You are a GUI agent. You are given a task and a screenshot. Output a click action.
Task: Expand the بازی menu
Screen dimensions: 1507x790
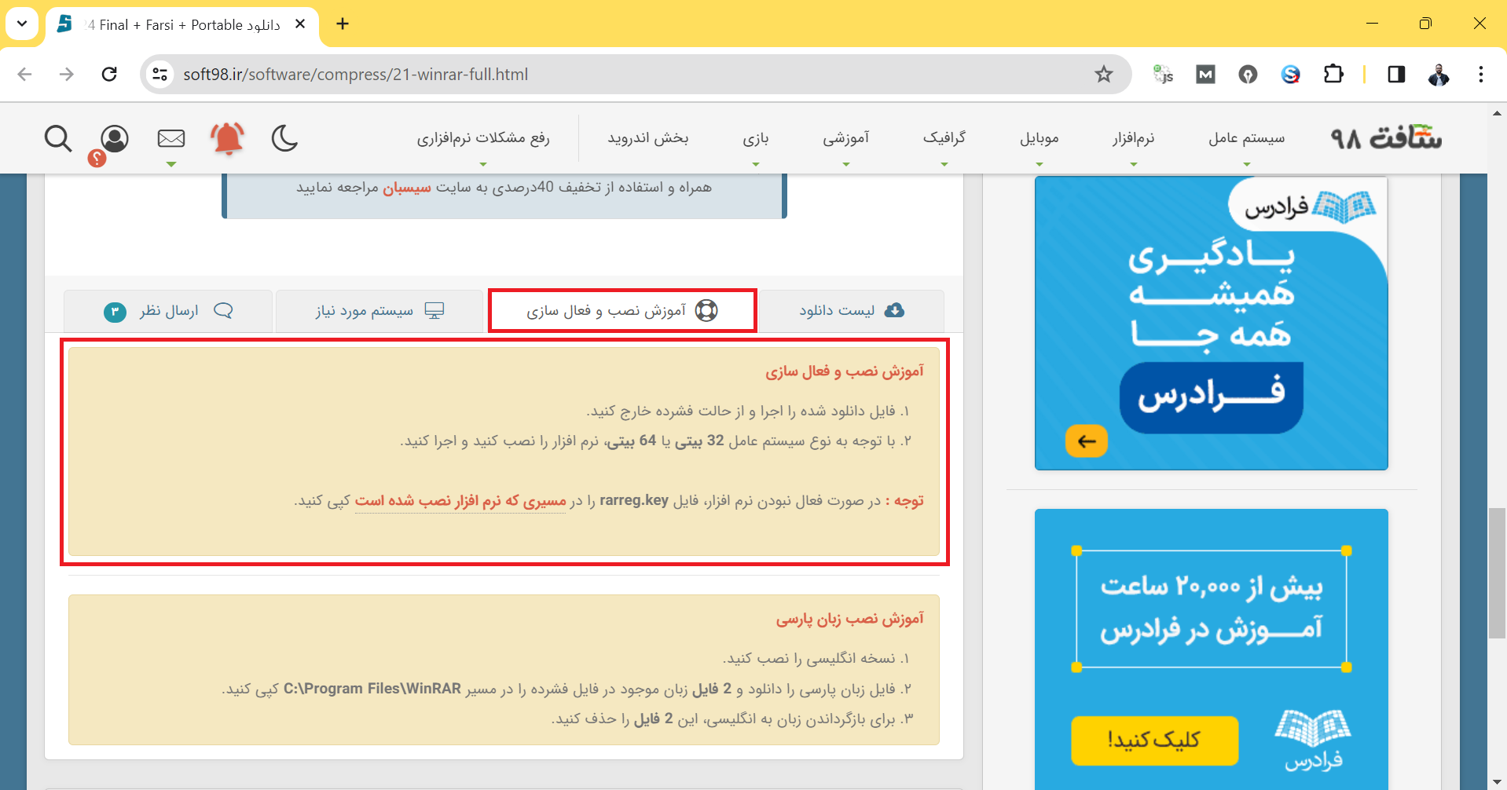756,139
